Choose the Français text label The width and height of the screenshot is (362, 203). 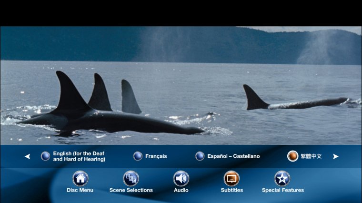coord(156,156)
